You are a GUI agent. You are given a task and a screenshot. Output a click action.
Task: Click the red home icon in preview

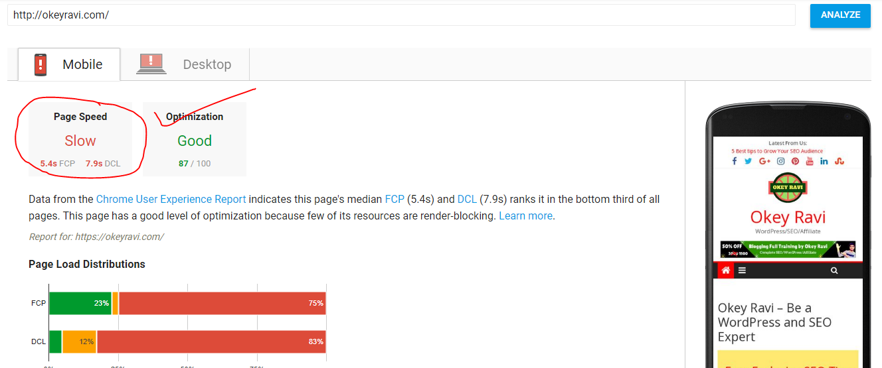coord(725,270)
